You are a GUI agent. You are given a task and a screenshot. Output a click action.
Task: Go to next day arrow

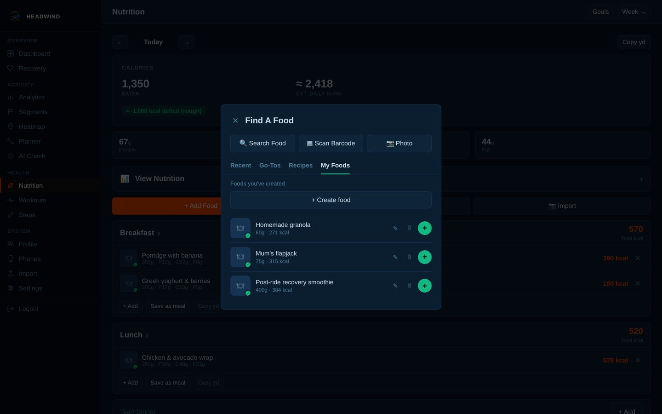click(x=186, y=42)
